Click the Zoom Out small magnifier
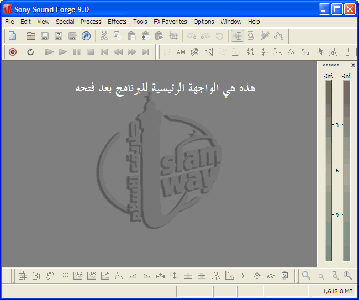359x300 pixels. [321, 276]
